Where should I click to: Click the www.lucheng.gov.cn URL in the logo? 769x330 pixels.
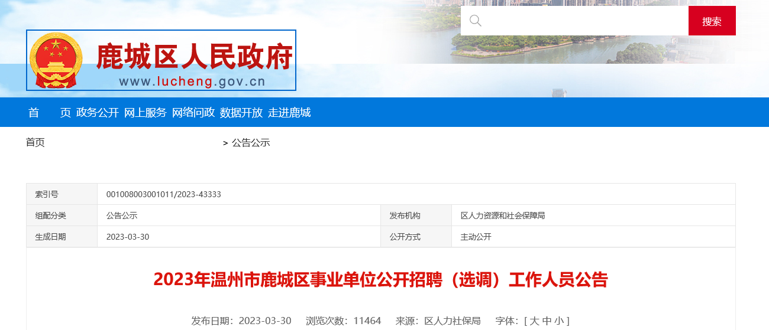[192, 82]
